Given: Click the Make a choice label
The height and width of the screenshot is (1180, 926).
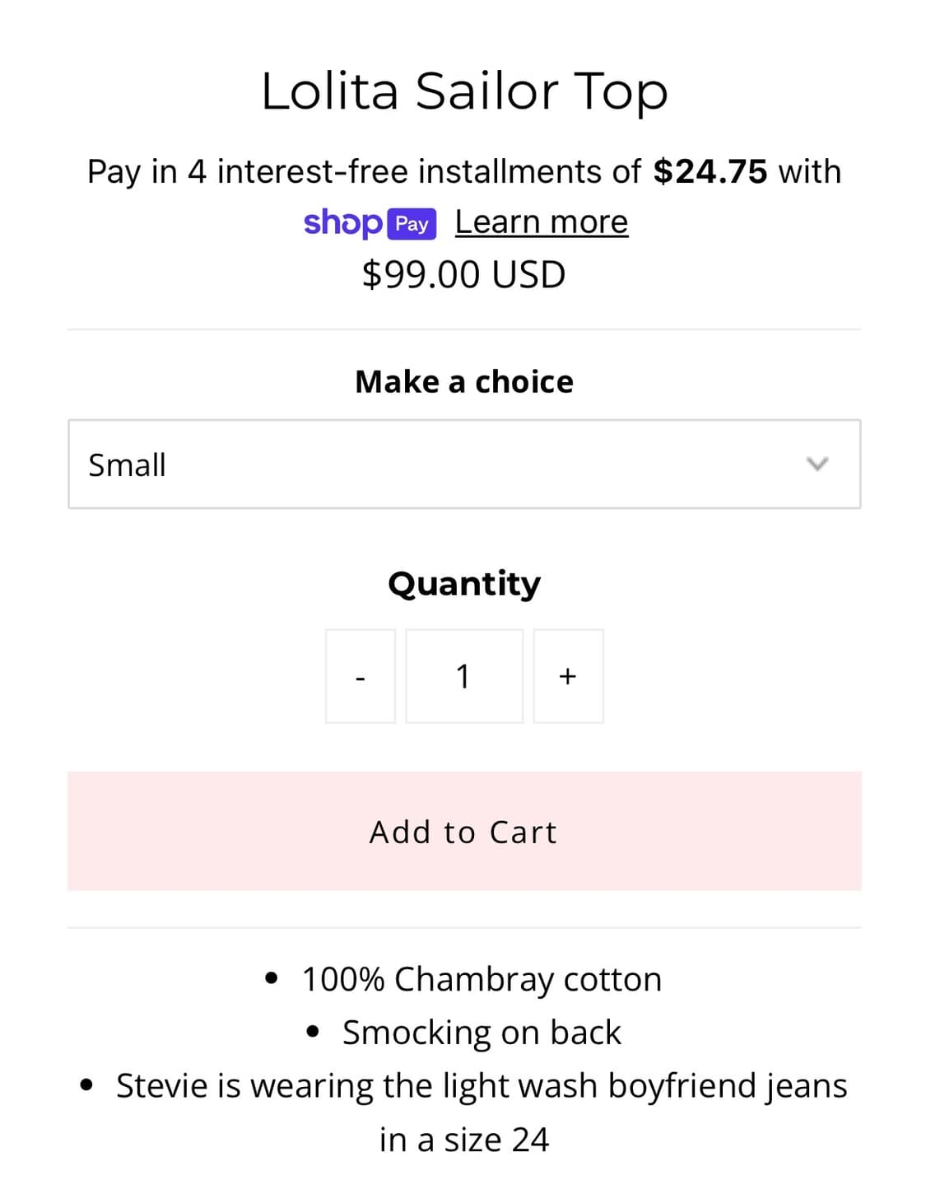Looking at the screenshot, I should (x=463, y=382).
